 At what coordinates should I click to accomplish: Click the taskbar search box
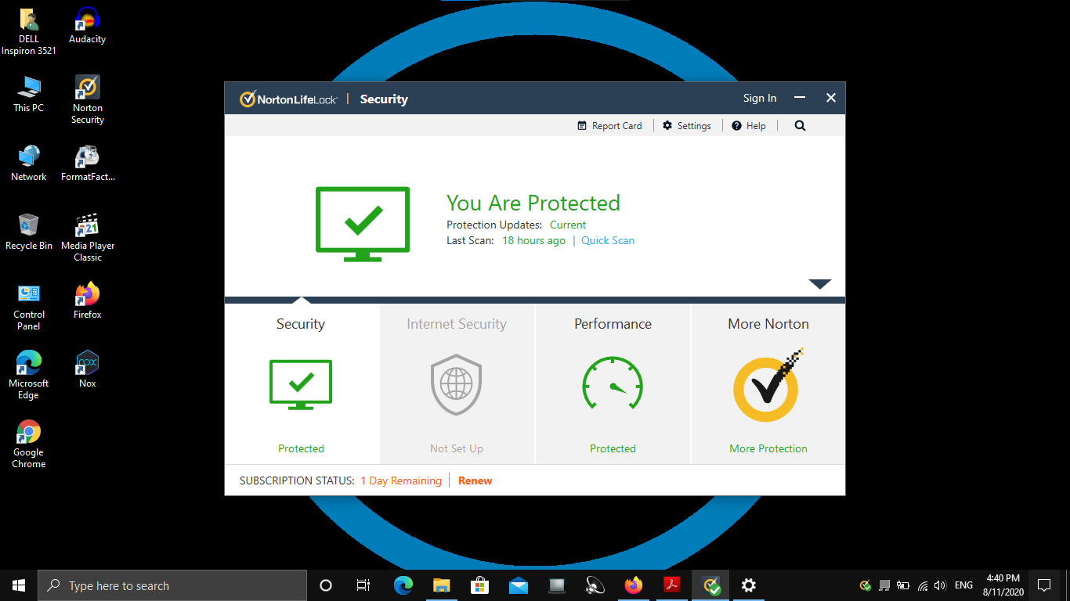172,585
